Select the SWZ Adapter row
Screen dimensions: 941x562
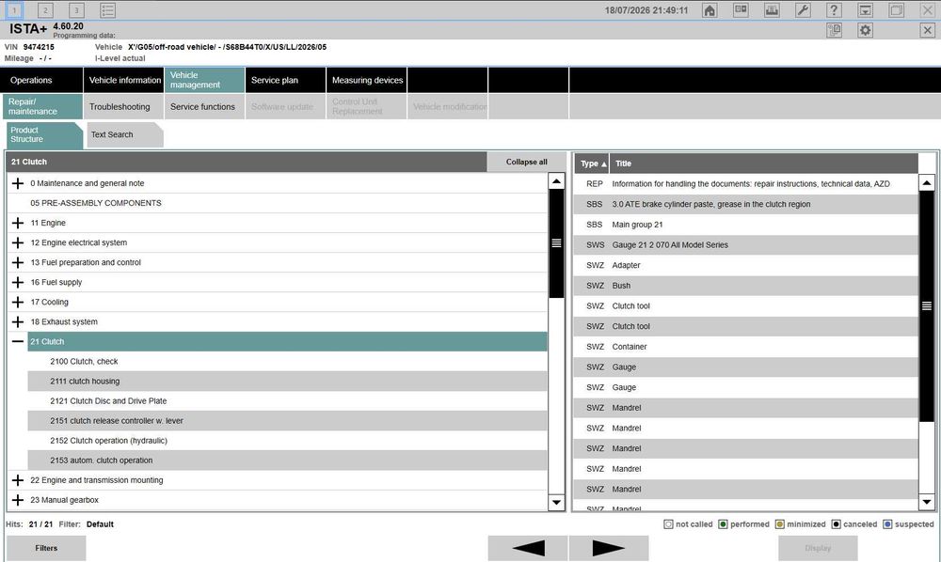point(746,265)
